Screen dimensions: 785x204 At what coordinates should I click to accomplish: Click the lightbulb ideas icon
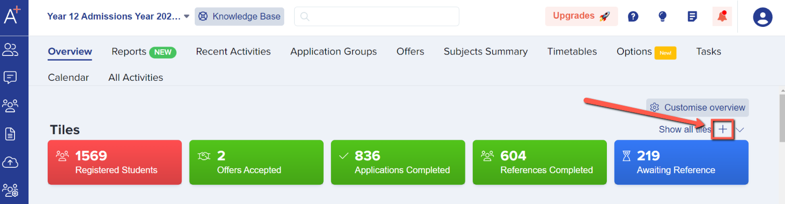(662, 17)
